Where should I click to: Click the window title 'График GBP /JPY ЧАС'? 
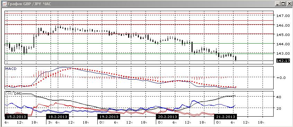point(29,3)
